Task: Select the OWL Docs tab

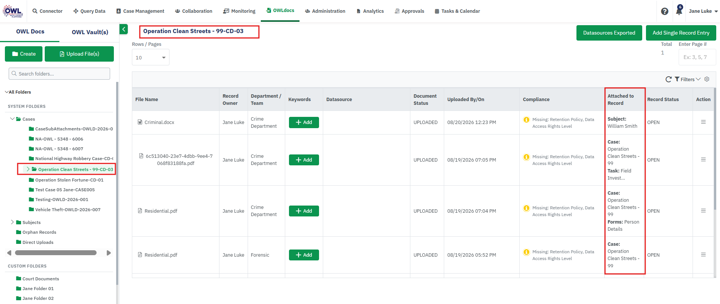Action: pyautogui.click(x=30, y=32)
